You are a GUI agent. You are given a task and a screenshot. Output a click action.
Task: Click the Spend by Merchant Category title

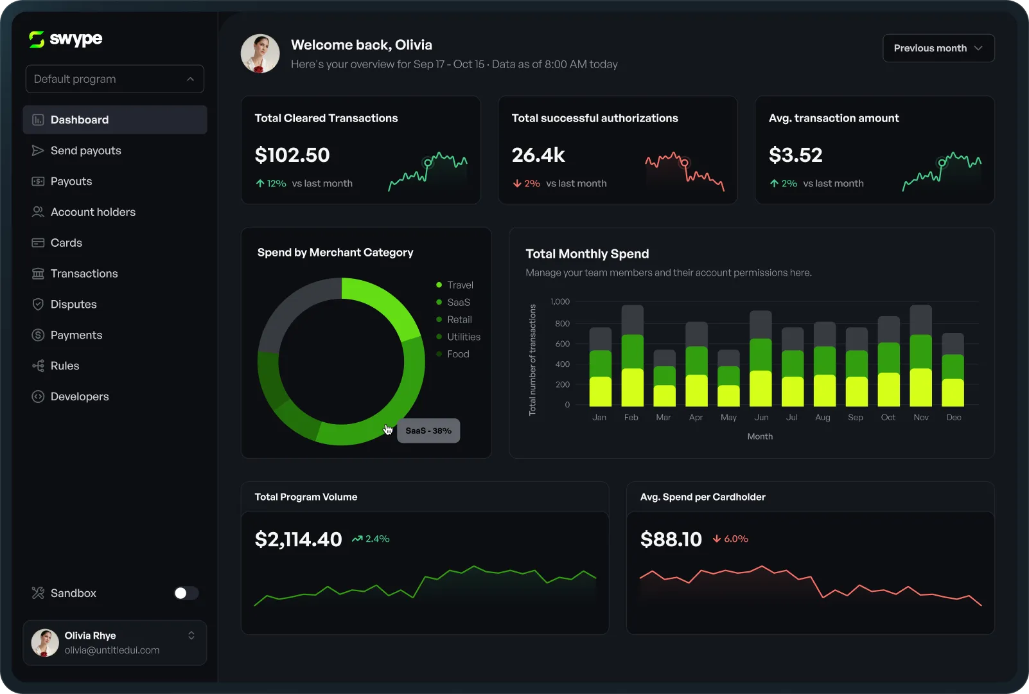click(335, 253)
